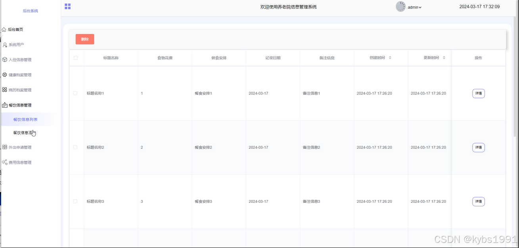Select 餐饮信息添加 submenu item

click(x=31, y=133)
